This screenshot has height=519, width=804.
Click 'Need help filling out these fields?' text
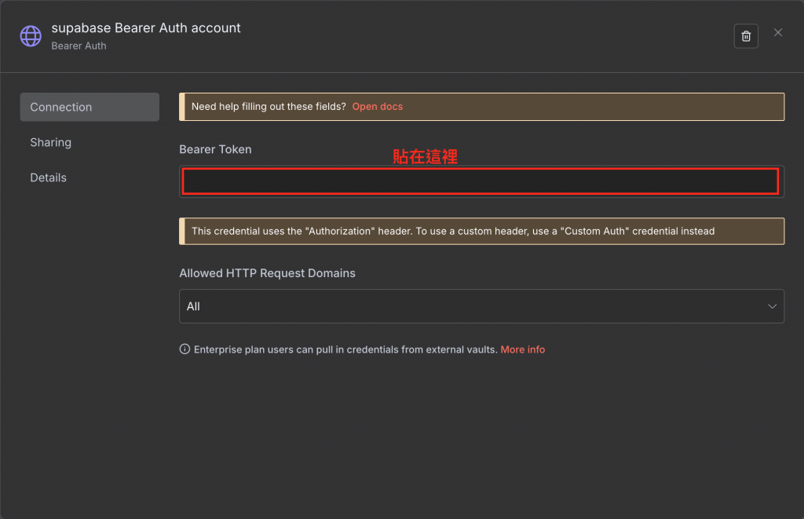point(269,107)
